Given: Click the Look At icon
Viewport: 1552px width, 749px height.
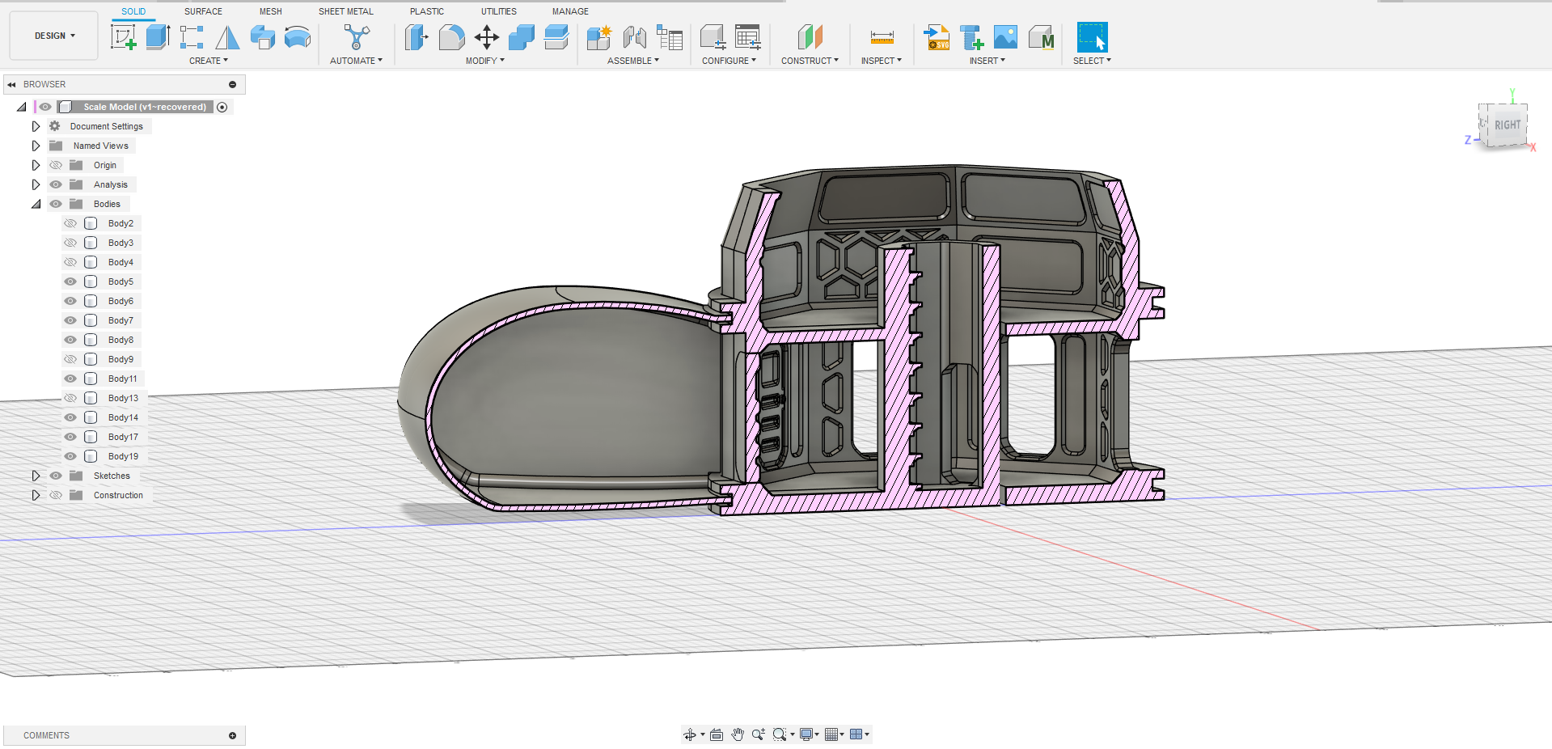Looking at the screenshot, I should point(717,734).
